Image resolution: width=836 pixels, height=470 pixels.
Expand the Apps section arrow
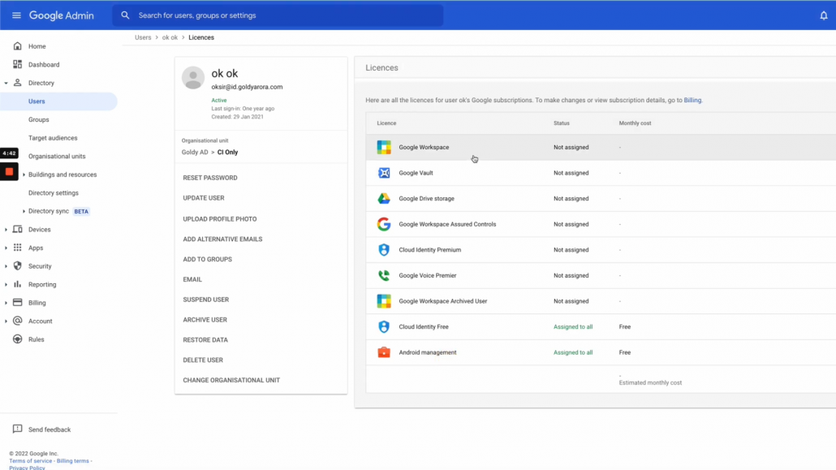[6, 248]
